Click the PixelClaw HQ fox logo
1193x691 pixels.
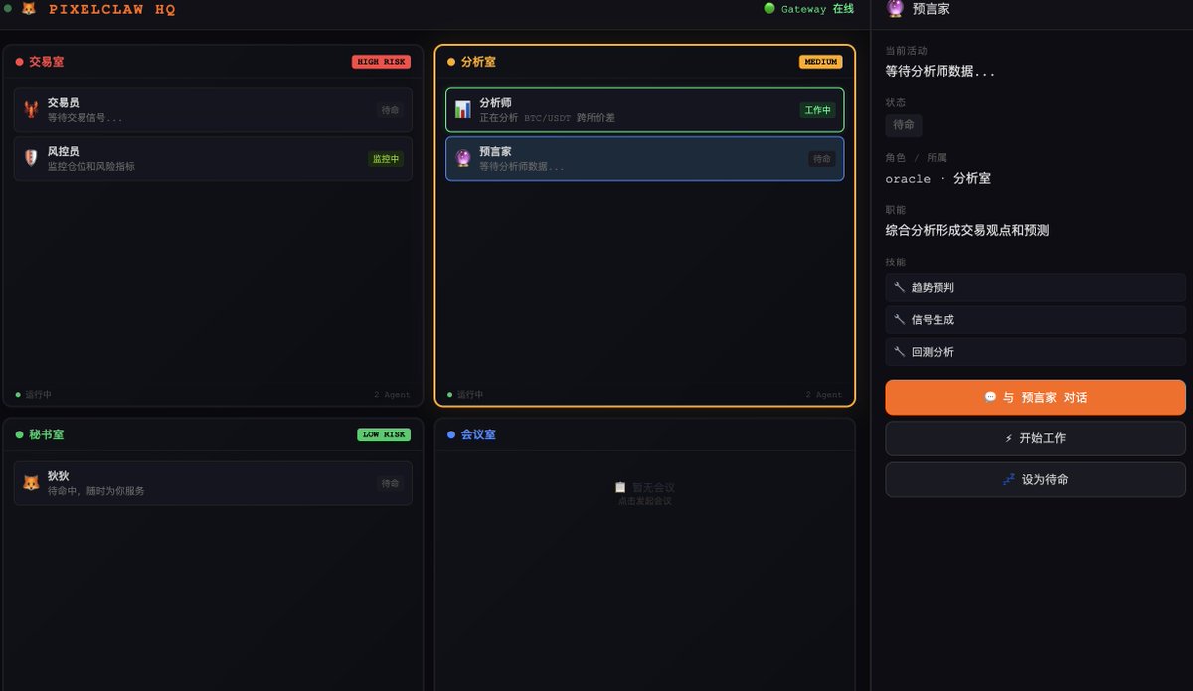29,9
